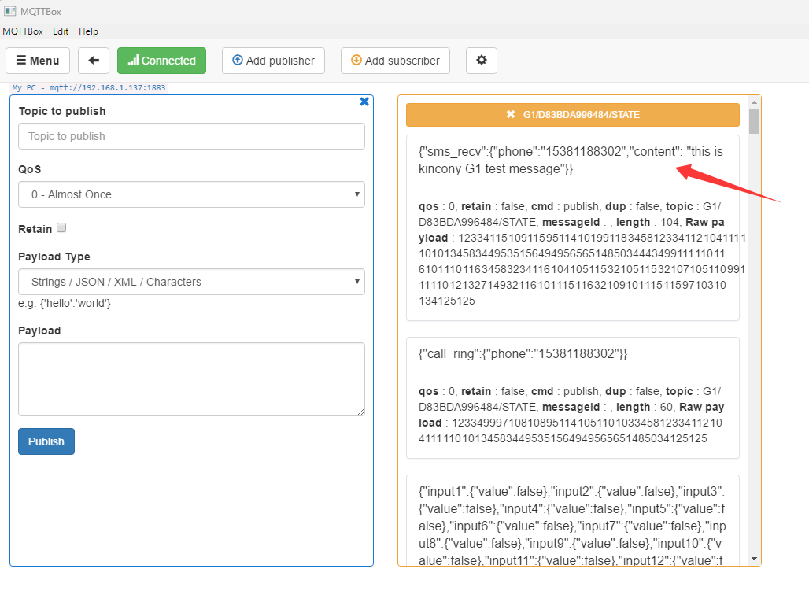Open the Help menu
This screenshot has height=602, width=809.
click(x=88, y=31)
